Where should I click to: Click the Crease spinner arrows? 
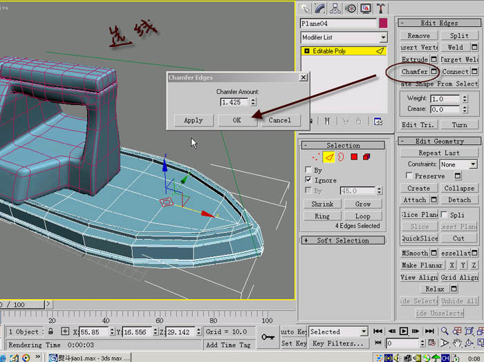(x=465, y=109)
